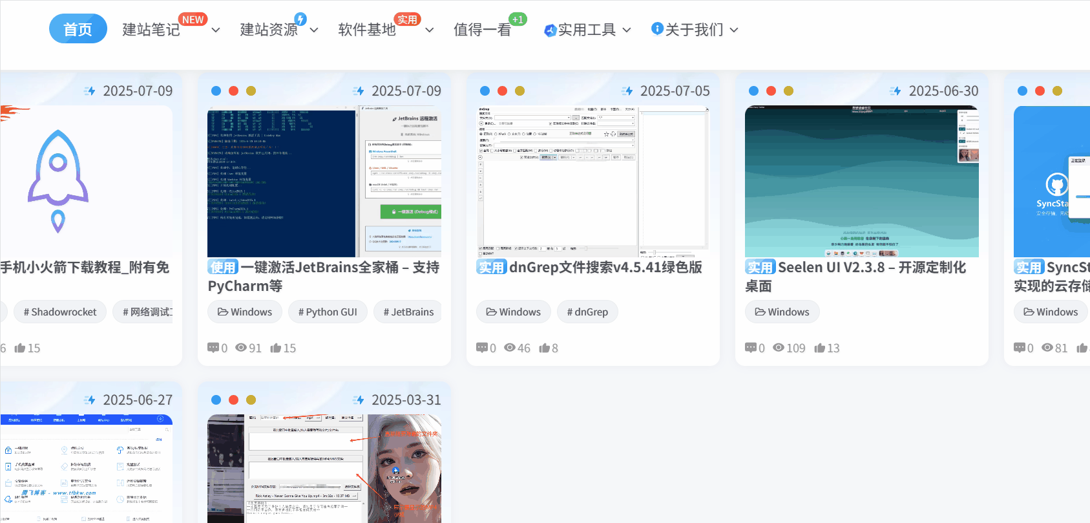This screenshot has width=1090, height=523.
Task: Click the 实用 badge on 软件基地
Action: pos(407,19)
